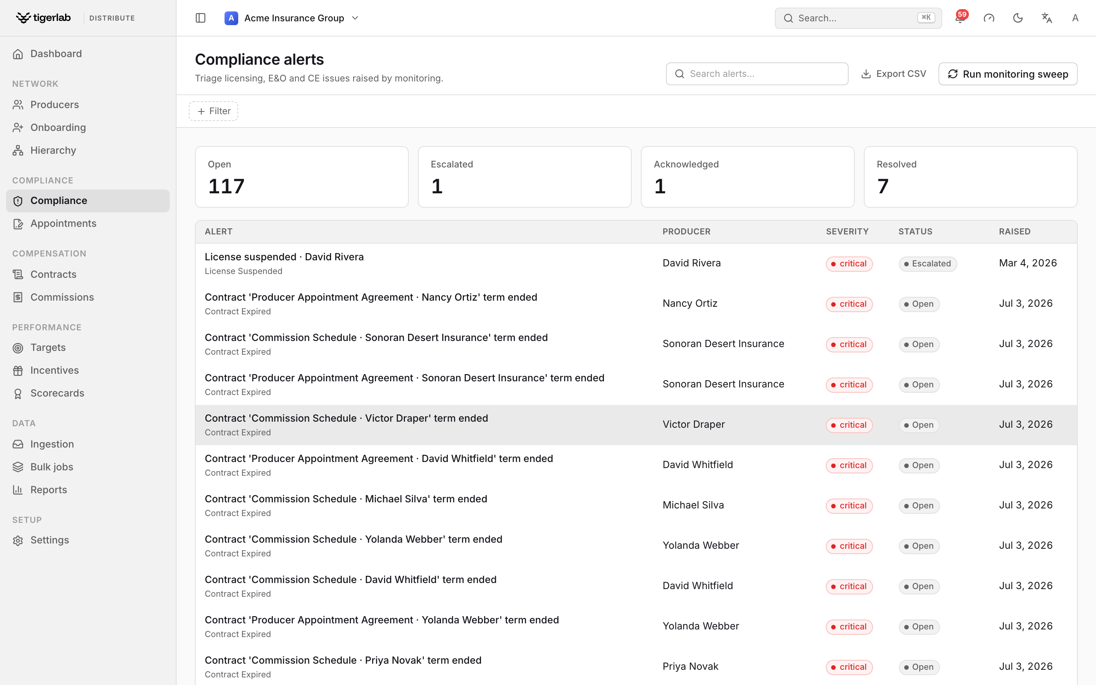Open the notifications bell with 59 badge
This screenshot has width=1096, height=685.
(960, 18)
